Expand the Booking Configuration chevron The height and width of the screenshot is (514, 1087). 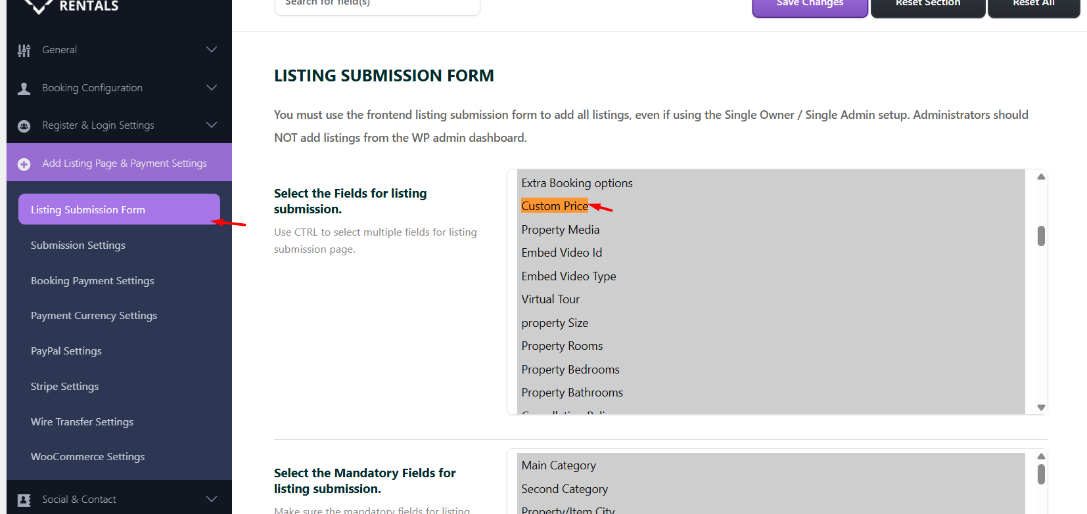coord(212,88)
